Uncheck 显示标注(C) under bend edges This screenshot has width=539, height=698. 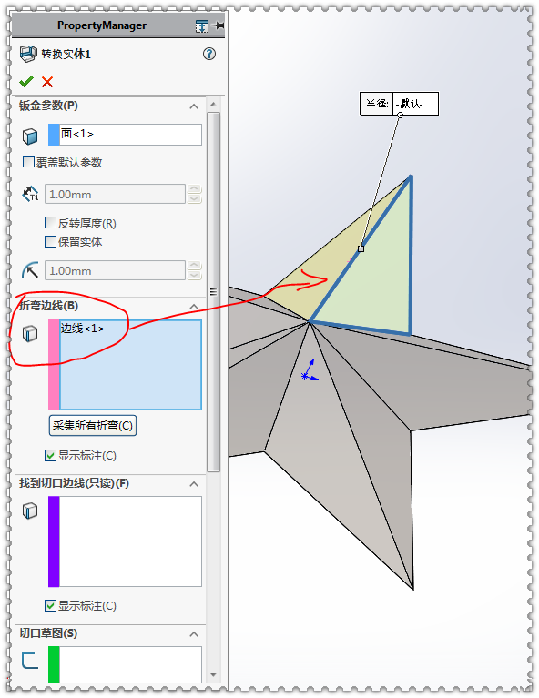pyautogui.click(x=51, y=455)
